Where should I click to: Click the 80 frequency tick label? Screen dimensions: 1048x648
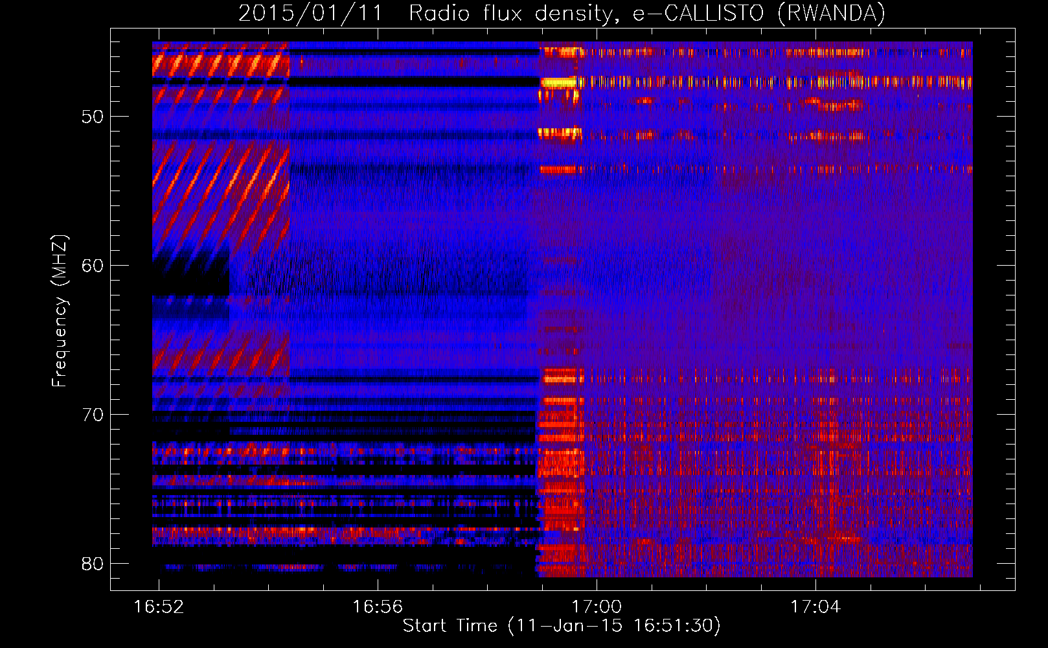click(93, 564)
